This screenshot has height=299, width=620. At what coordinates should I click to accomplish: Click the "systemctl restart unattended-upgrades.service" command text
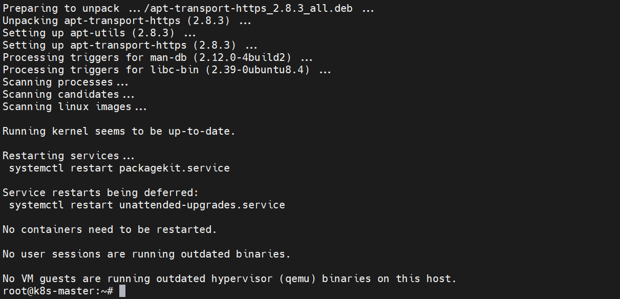[x=147, y=205]
